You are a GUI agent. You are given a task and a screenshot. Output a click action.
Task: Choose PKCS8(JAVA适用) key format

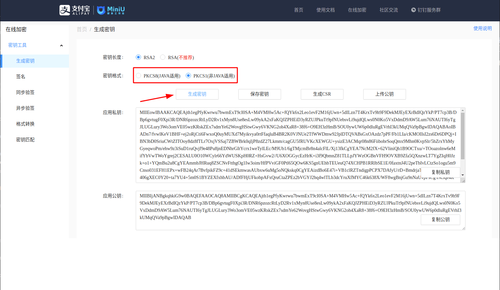pyautogui.click(x=138, y=75)
